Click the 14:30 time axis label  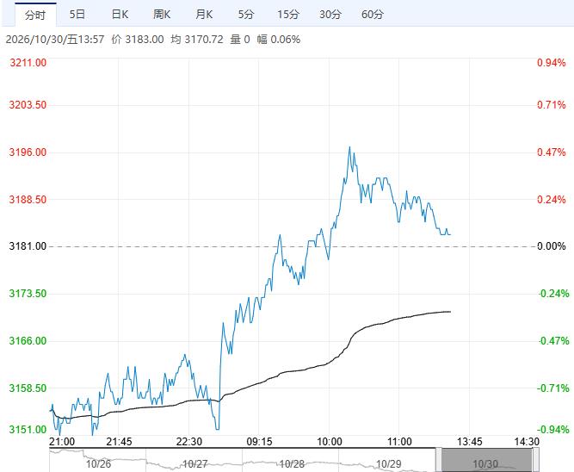(x=527, y=442)
